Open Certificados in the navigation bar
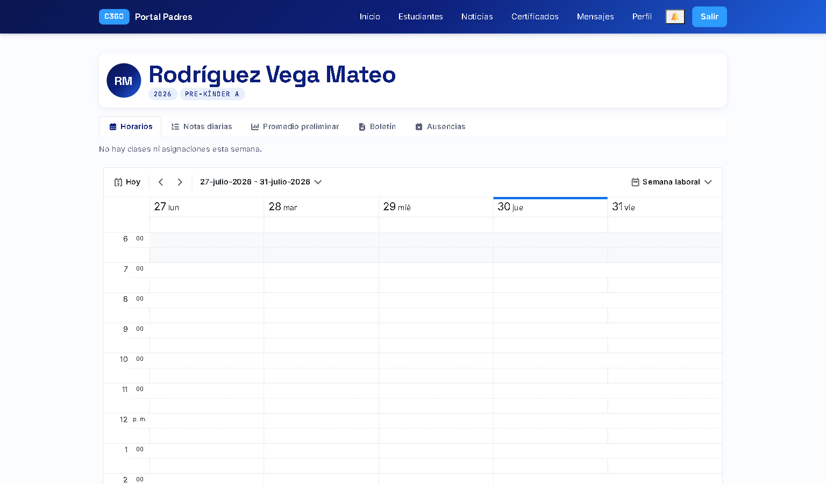This screenshot has width=826, height=484. 535,17
